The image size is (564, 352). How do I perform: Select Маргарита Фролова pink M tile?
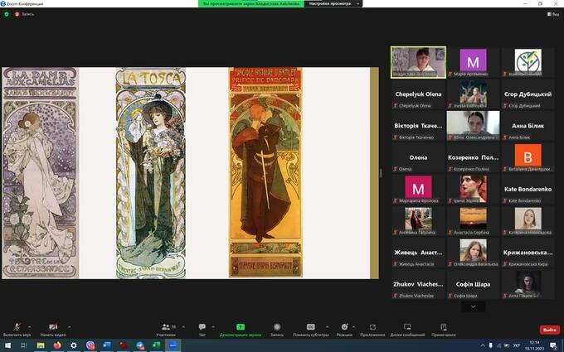click(418, 189)
